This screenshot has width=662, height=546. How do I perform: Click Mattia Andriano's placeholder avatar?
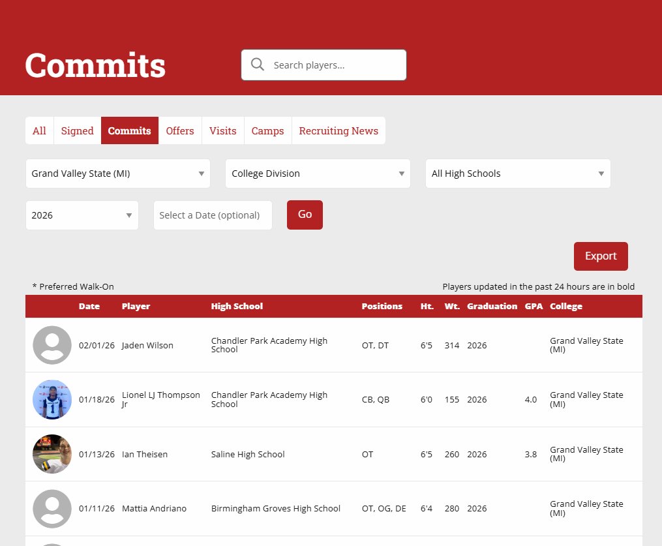point(52,508)
